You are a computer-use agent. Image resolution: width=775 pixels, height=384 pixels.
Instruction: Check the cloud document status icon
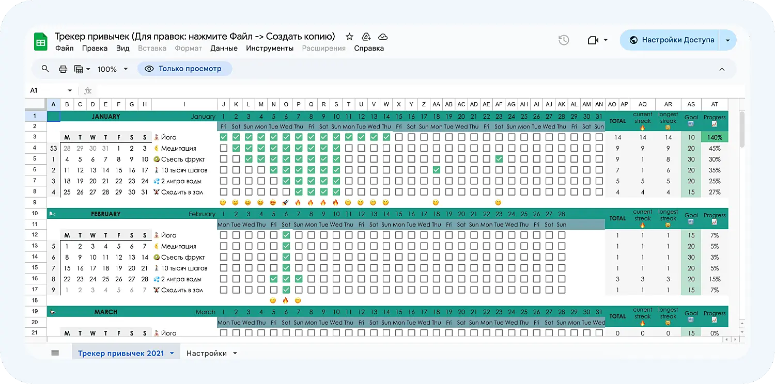pyautogui.click(x=383, y=37)
